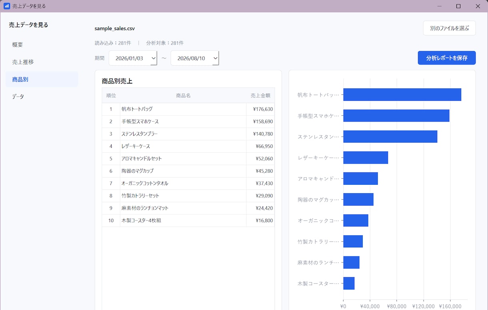The image size is (488, 310).
Task: Open the start date 2026/01/03 dropdown
Action: [x=133, y=58]
